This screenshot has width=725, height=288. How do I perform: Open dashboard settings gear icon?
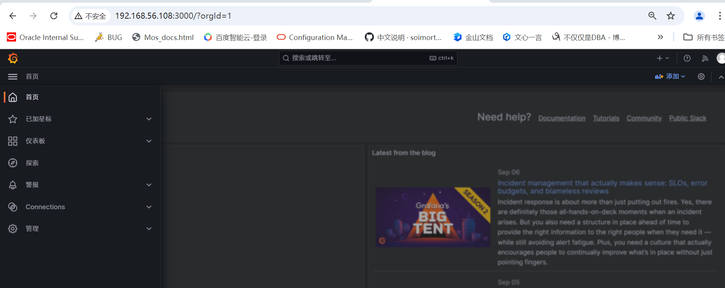[x=701, y=77]
